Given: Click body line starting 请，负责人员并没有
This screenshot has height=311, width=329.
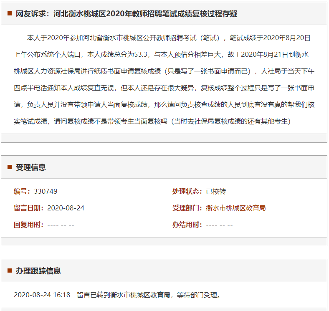Looking at the screenshot, I should click(x=164, y=104).
